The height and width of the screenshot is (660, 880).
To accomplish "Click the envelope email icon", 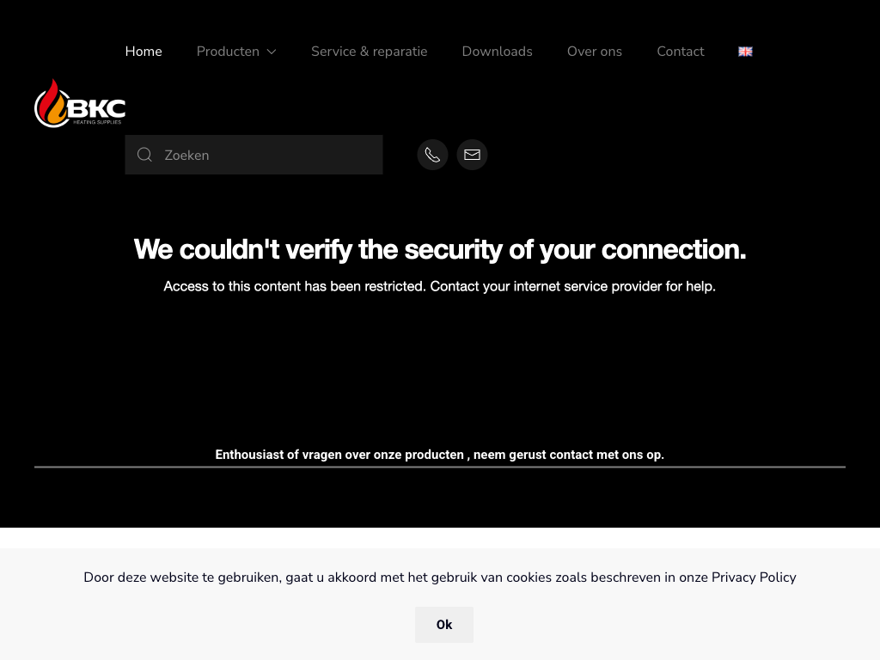I will 472,155.
